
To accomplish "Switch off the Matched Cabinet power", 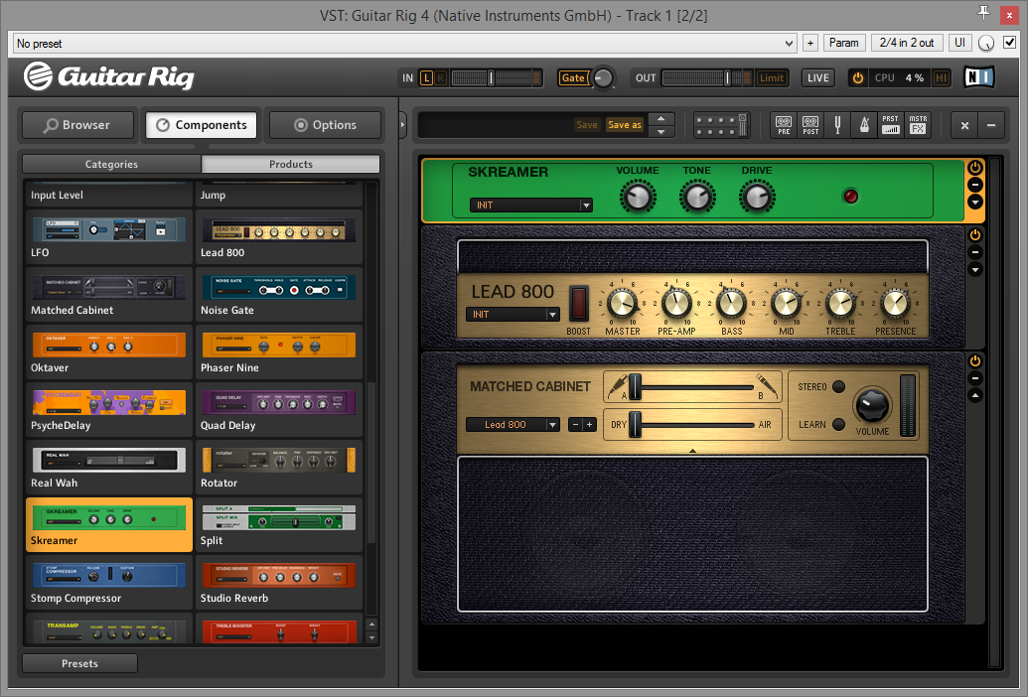I will 975,361.
